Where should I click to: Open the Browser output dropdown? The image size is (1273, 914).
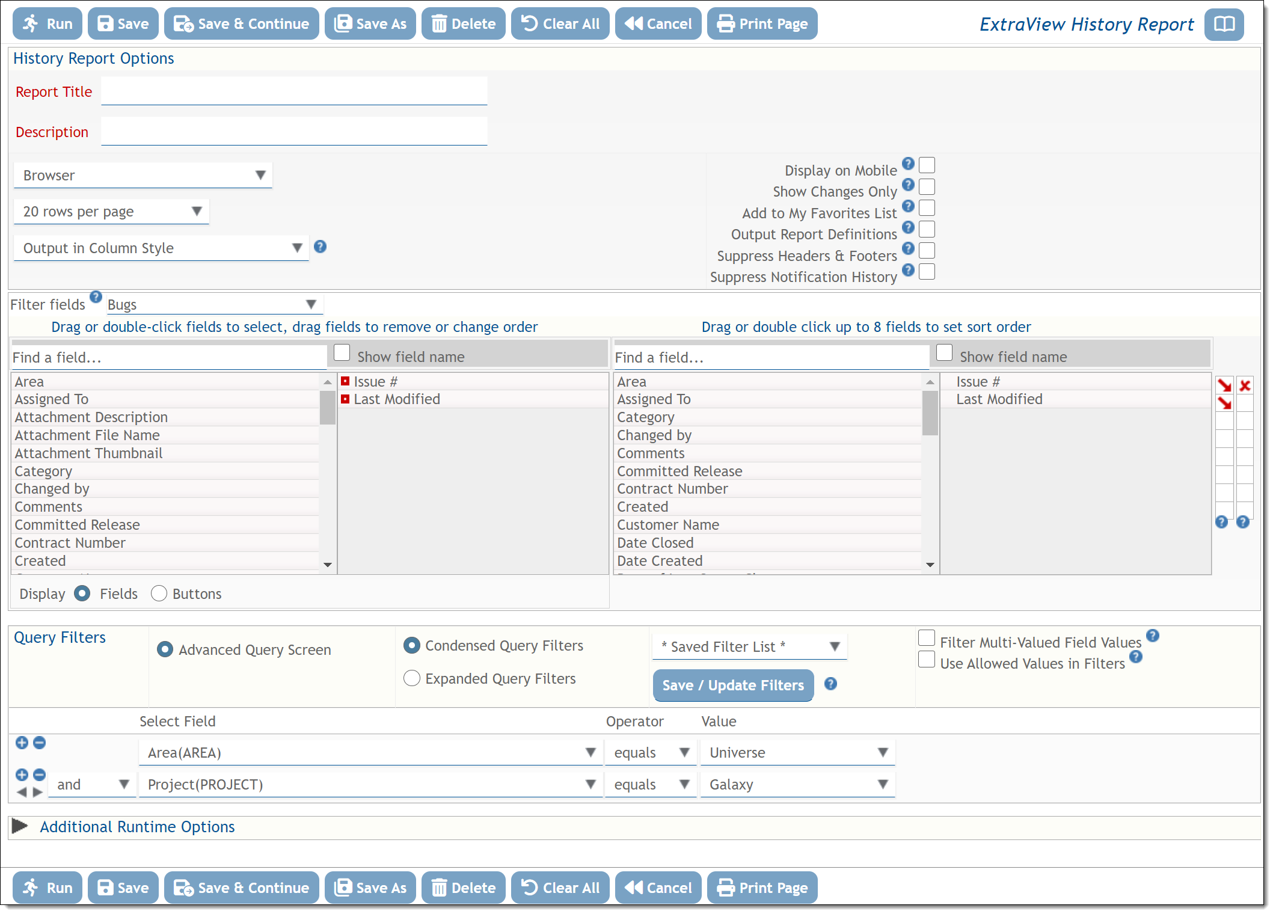(143, 176)
